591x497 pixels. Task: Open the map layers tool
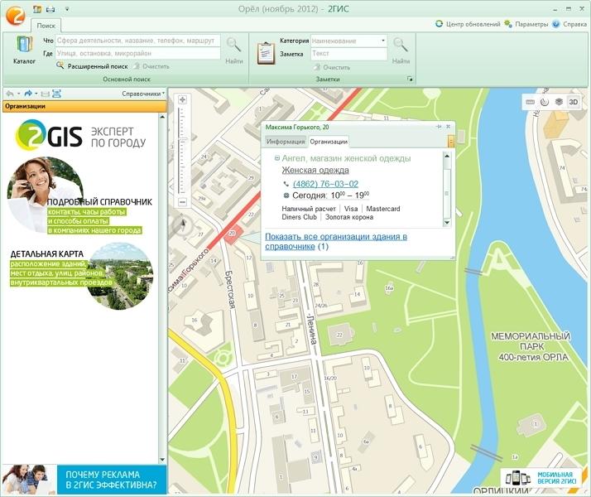coord(559,102)
